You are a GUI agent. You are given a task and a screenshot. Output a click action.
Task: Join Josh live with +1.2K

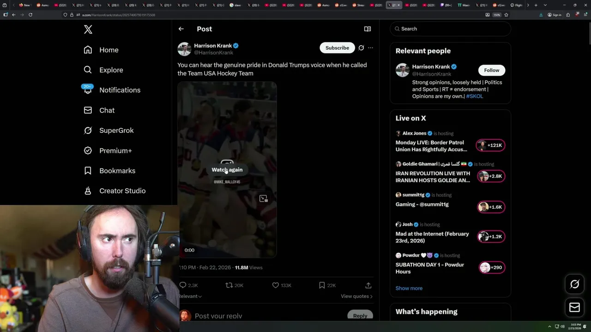491,237
